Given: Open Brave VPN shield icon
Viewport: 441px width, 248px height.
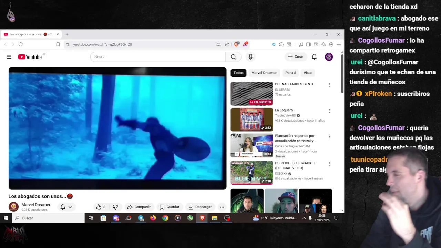Looking at the screenshot, I should pyautogui.click(x=331, y=44).
